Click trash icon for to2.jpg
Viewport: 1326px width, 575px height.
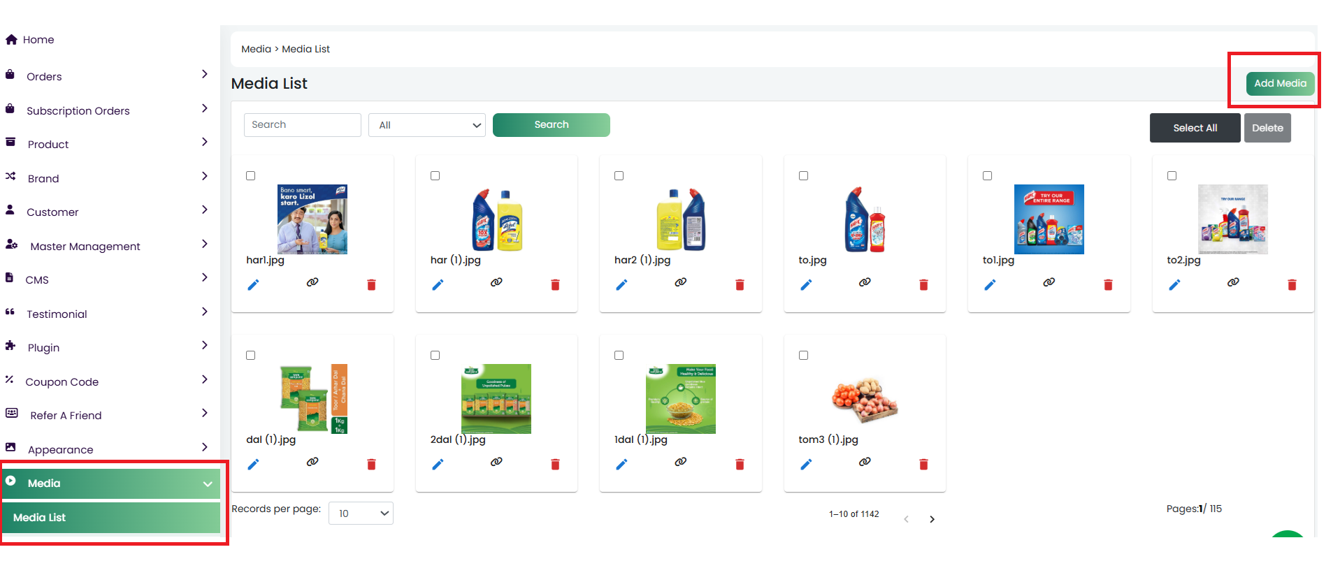click(1292, 284)
